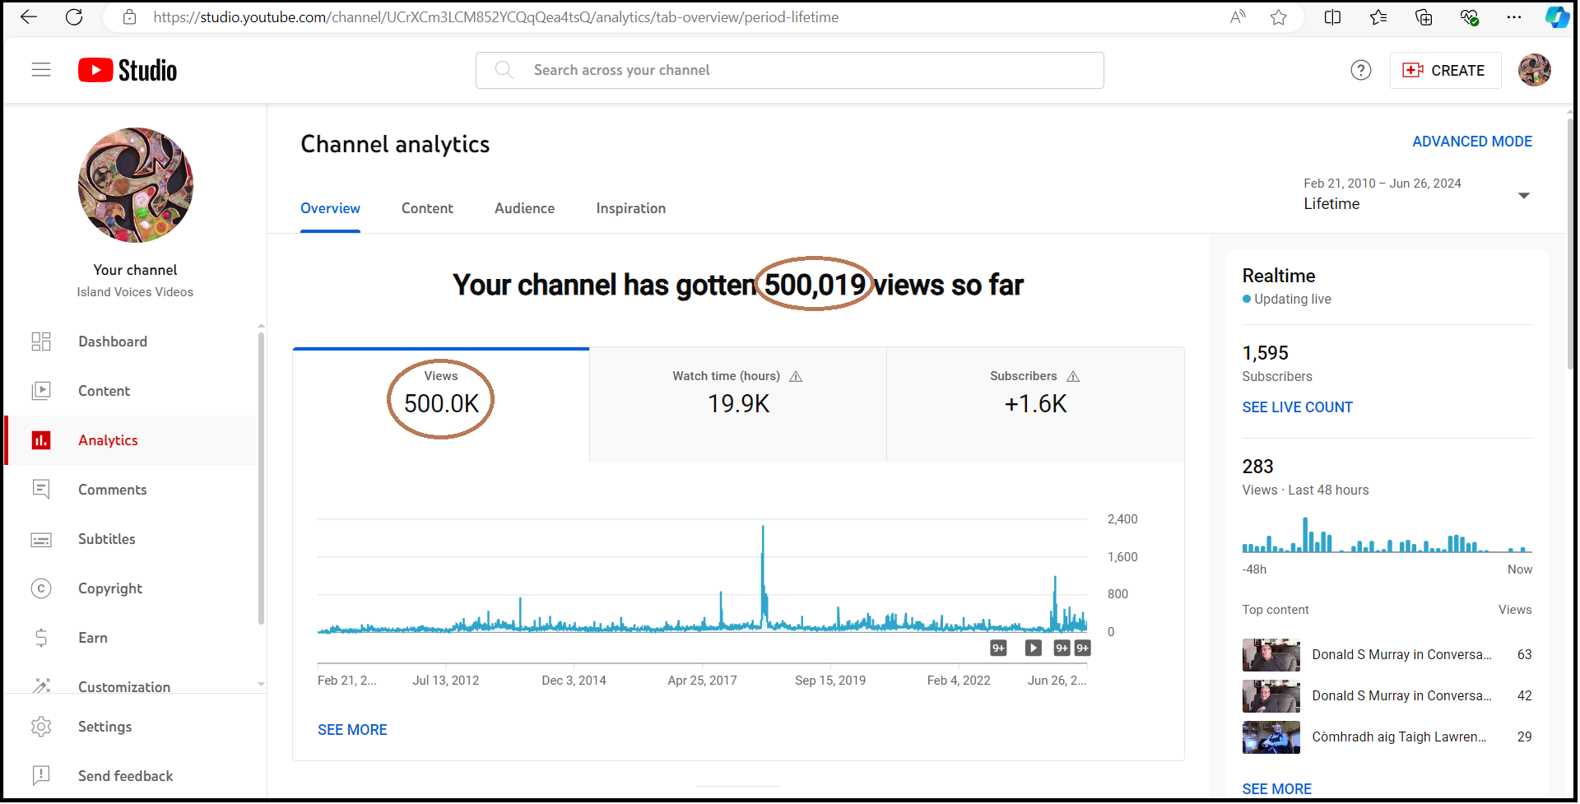Select the Subscribers metric card
The height and width of the screenshot is (804, 1580).
point(1034,403)
